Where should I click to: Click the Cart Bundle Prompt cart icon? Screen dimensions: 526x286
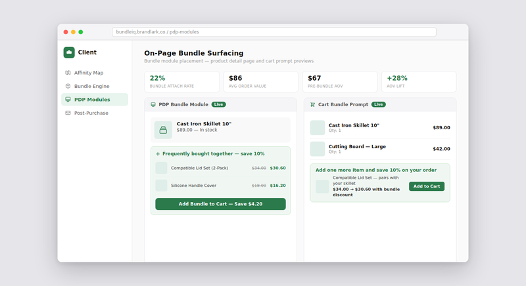pyautogui.click(x=313, y=104)
